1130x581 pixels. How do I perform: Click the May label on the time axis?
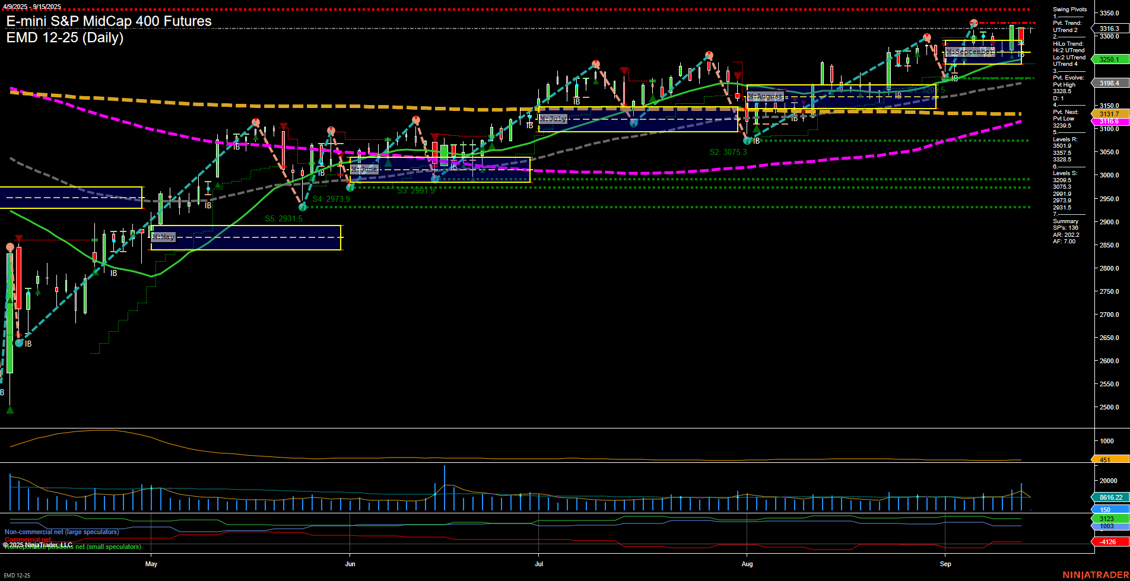152,564
